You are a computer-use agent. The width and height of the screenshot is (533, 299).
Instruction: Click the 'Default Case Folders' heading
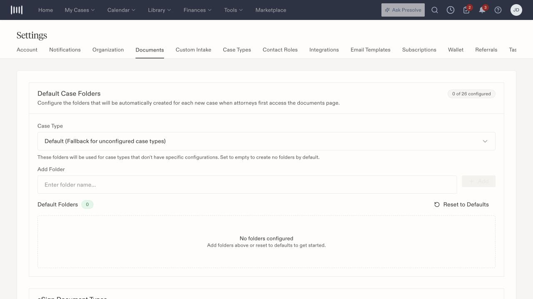[69, 93]
